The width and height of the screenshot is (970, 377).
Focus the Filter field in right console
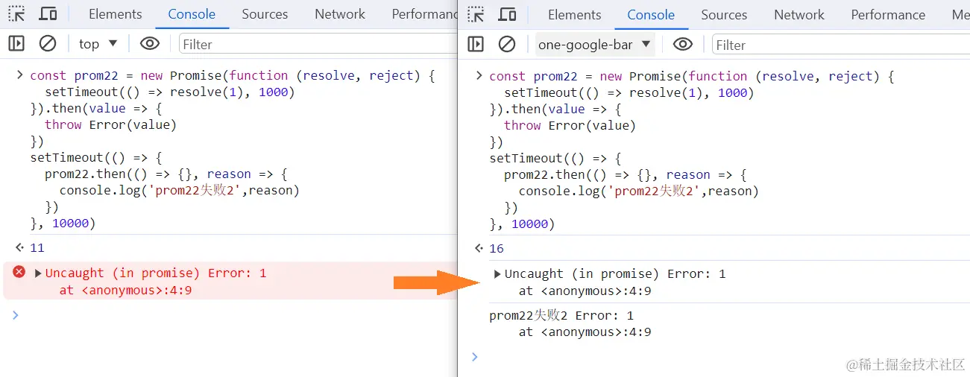point(840,45)
